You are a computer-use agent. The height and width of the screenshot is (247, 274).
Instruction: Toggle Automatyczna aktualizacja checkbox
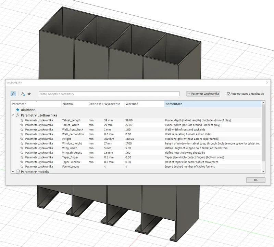(x=228, y=94)
